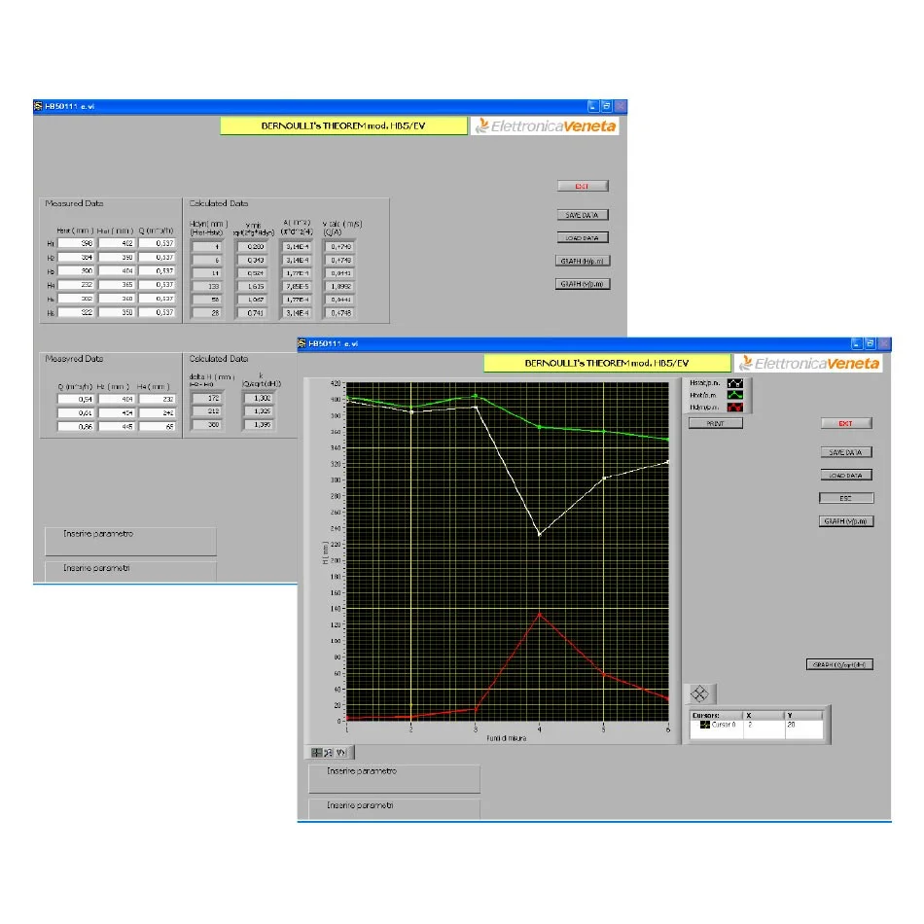924x924 pixels.
Task: Select the pan hand tool in graph palette
Action: tap(340, 752)
